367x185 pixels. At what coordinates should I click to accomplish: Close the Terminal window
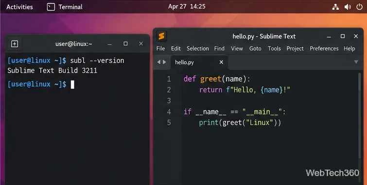141,44
